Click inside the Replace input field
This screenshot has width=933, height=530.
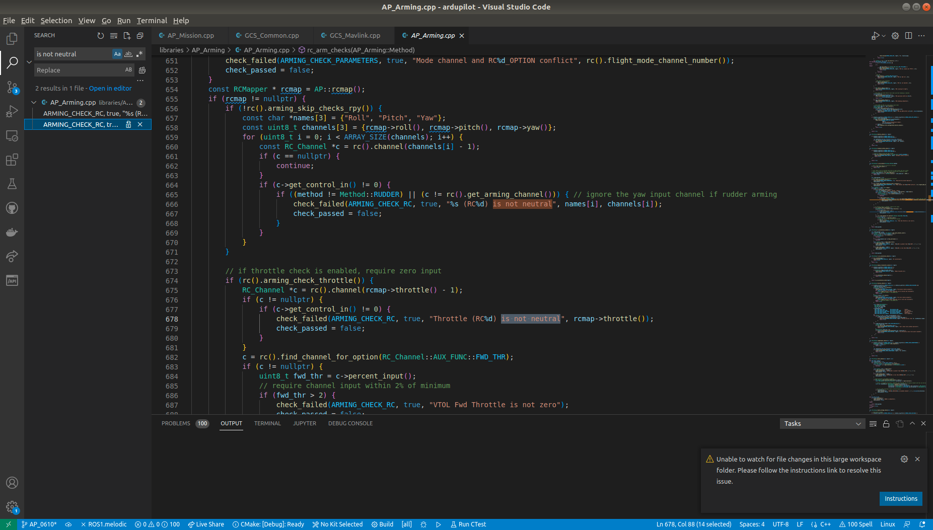[81, 69]
